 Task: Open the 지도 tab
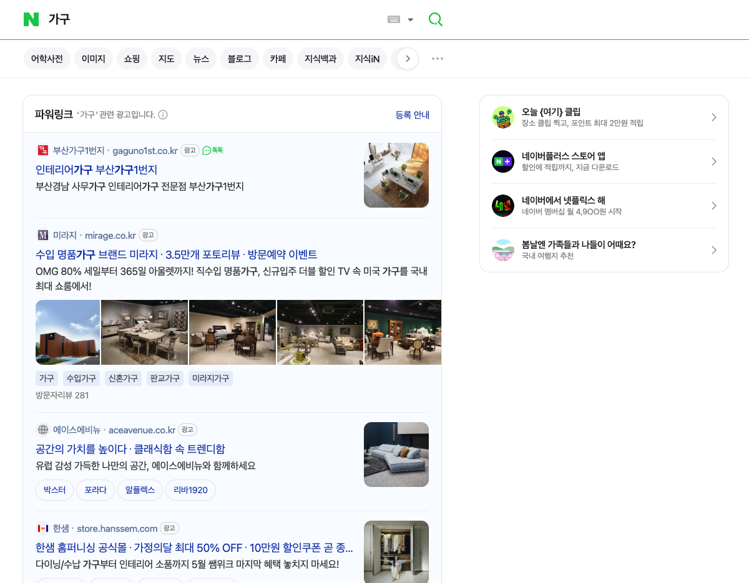pos(166,59)
